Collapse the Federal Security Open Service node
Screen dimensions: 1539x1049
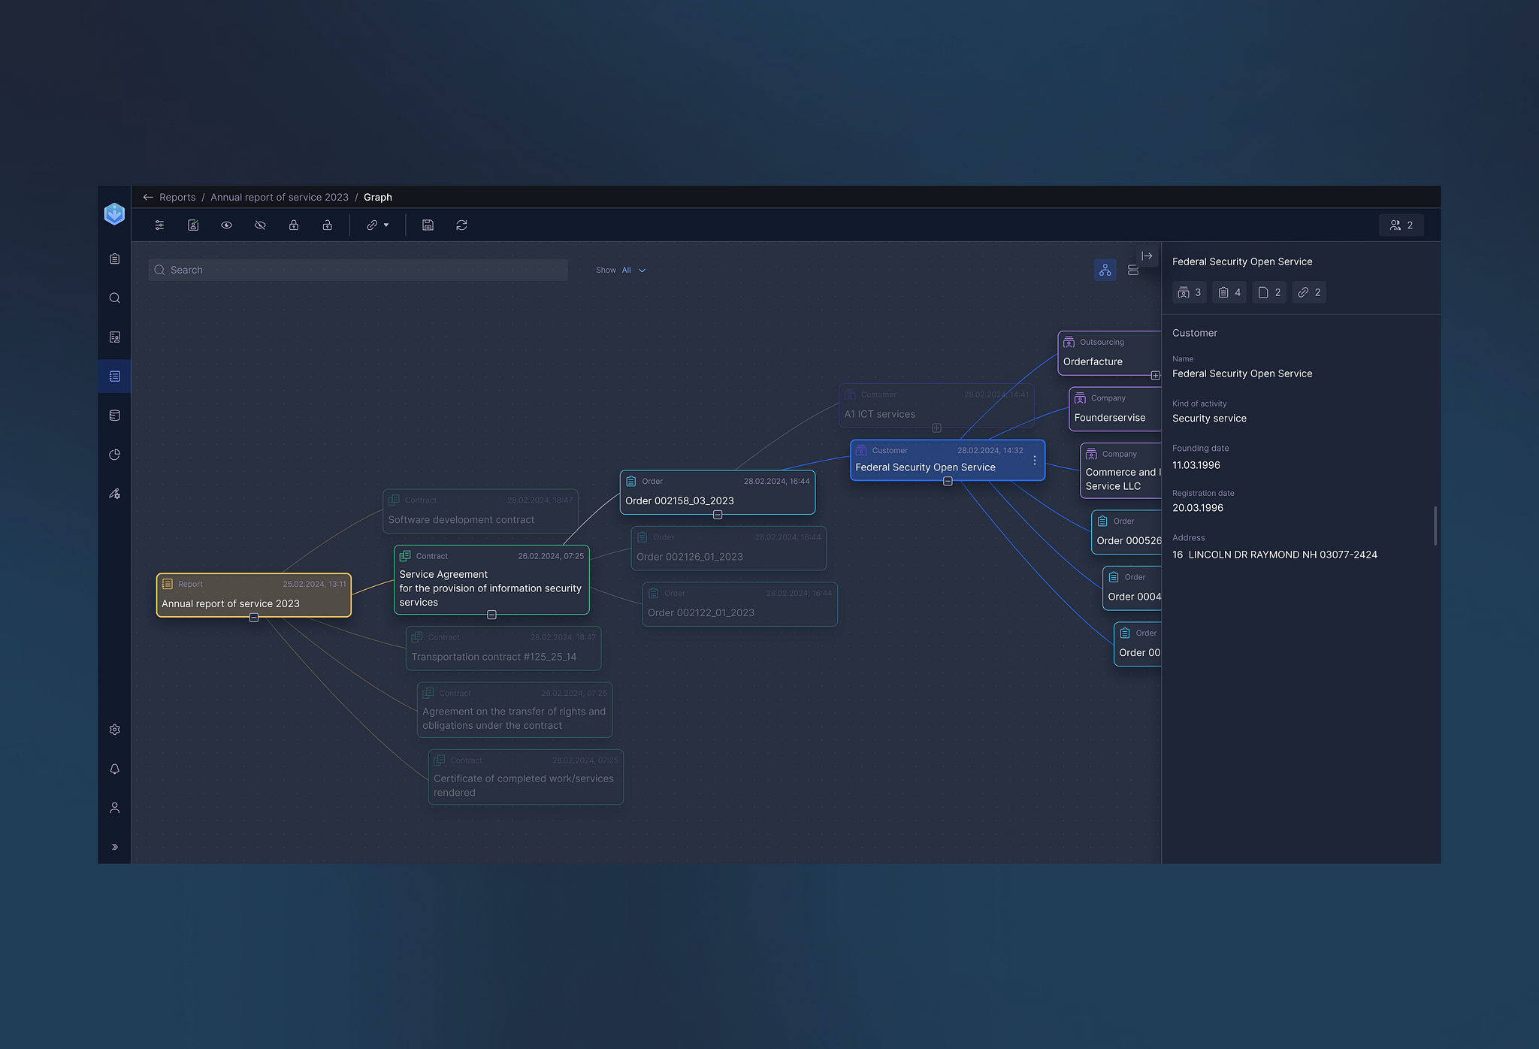947,482
